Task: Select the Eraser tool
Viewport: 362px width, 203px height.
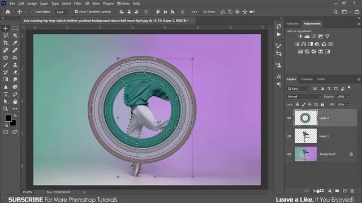Action: click(x=15, y=72)
